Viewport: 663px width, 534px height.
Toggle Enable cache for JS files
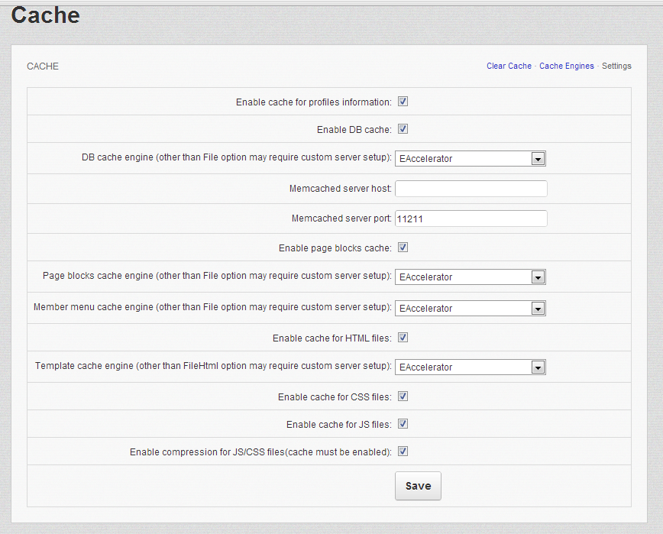point(403,424)
